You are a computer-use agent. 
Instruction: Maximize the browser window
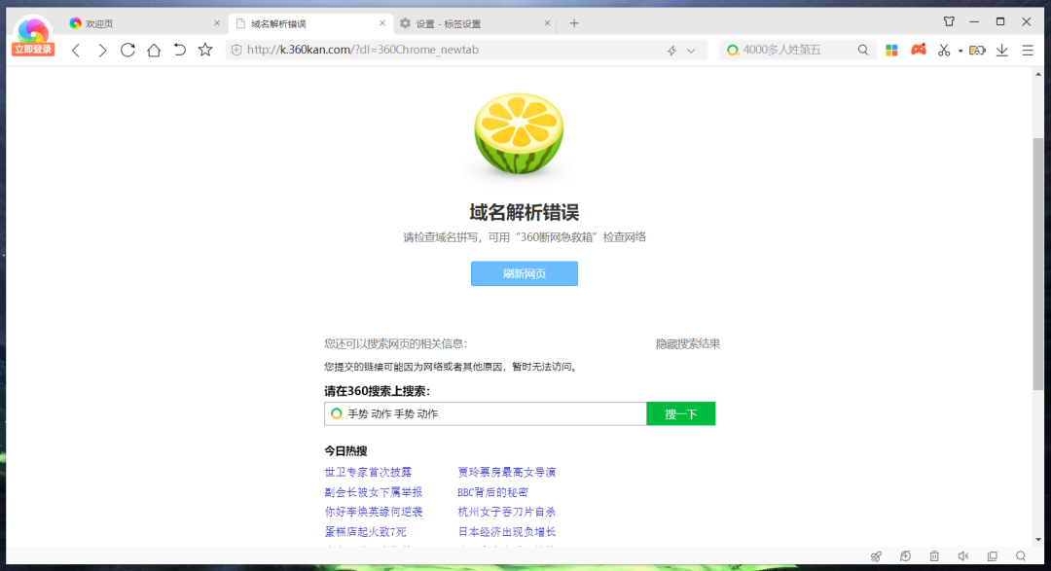click(x=1000, y=22)
